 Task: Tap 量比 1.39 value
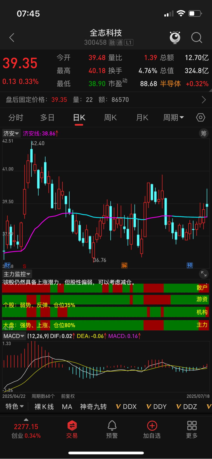150,58
